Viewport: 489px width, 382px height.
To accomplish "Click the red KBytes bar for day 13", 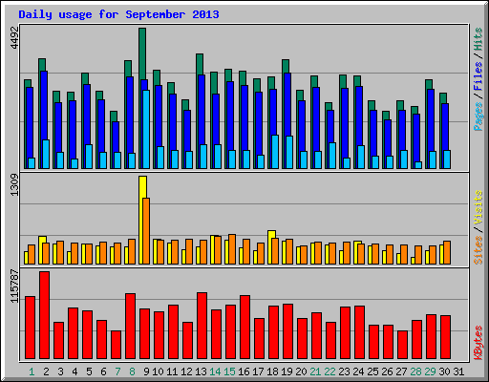I will [x=202, y=326].
